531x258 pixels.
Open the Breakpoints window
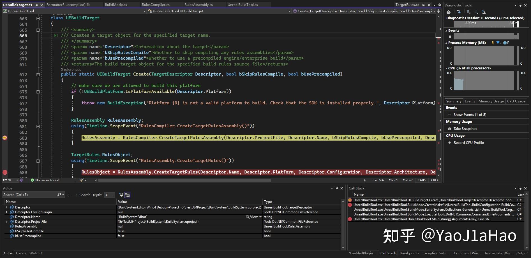coord(409,253)
